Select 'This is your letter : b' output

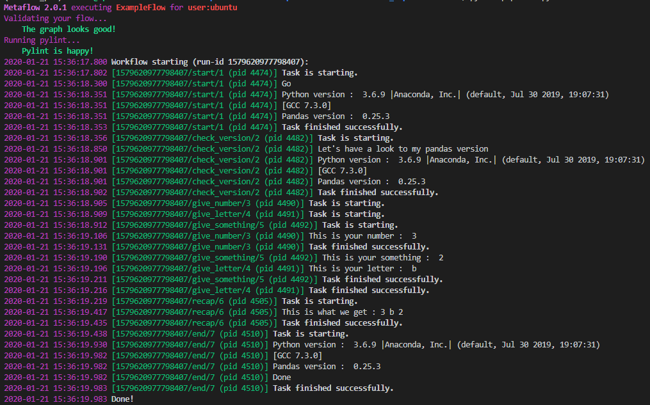point(362,269)
